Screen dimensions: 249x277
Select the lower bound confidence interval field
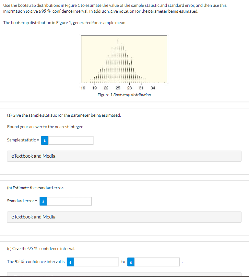[x=97, y=262]
